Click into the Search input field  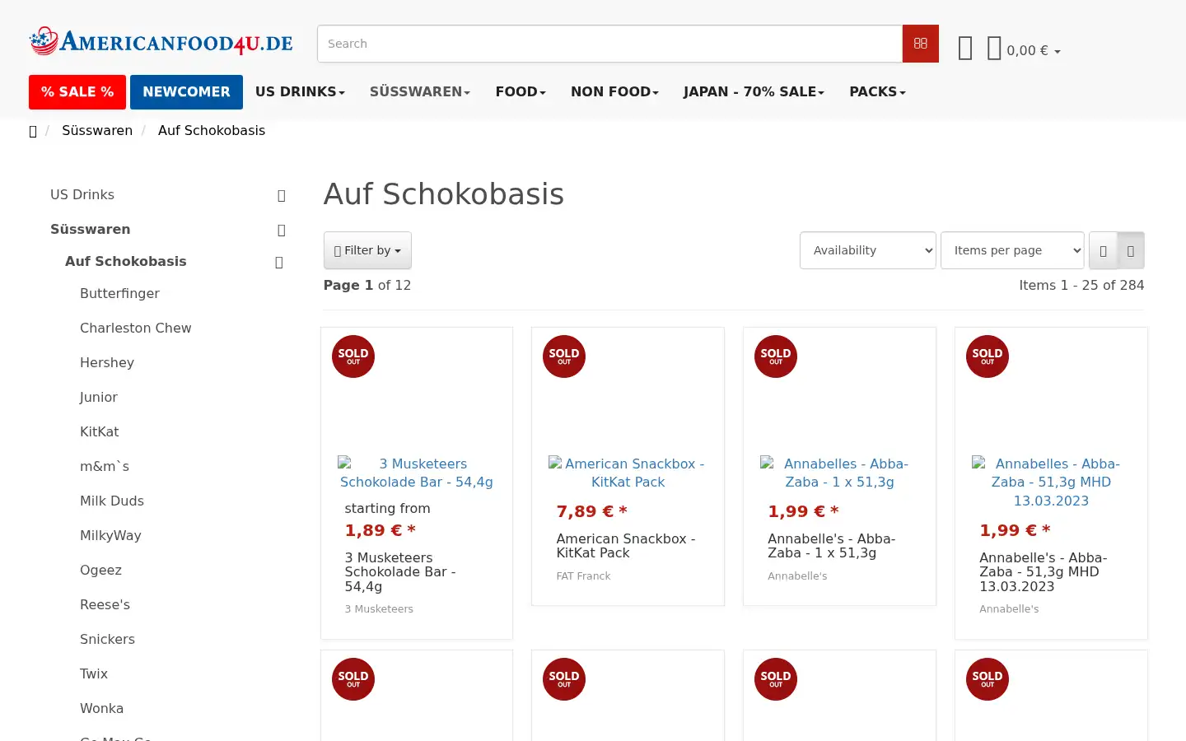[x=609, y=44]
